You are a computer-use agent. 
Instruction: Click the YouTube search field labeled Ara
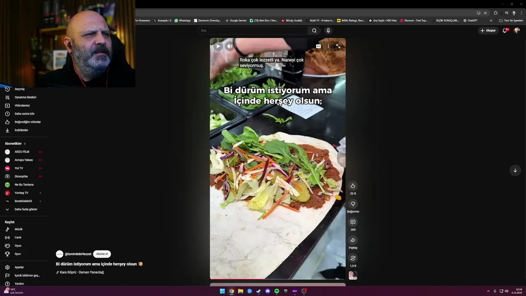coord(253,30)
